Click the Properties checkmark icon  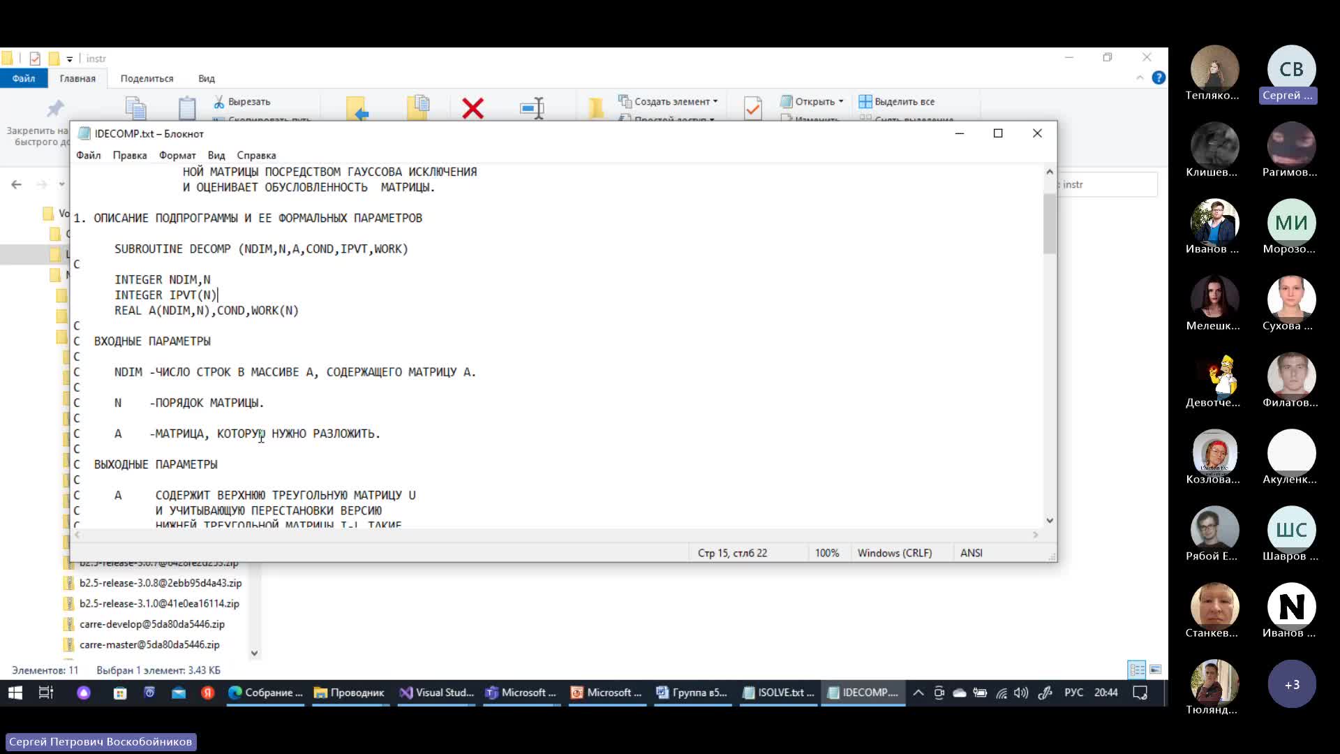click(x=753, y=108)
